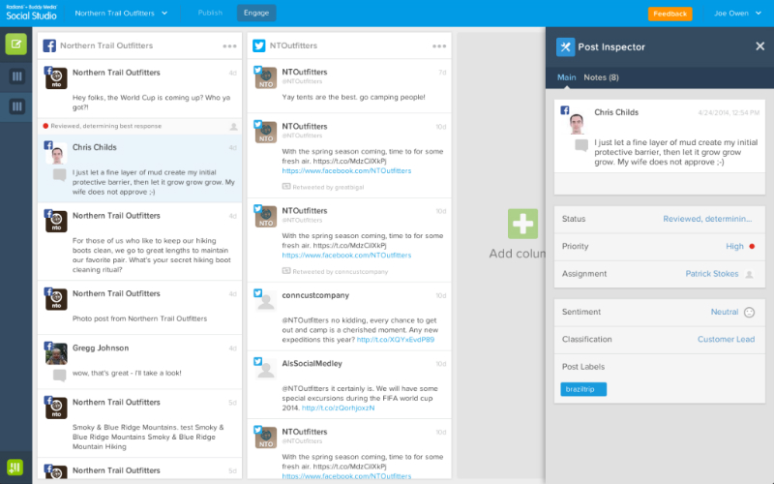Click NTO avatar on 'Yay tents' tweet
This screenshot has height=484, width=774.
[x=265, y=77]
